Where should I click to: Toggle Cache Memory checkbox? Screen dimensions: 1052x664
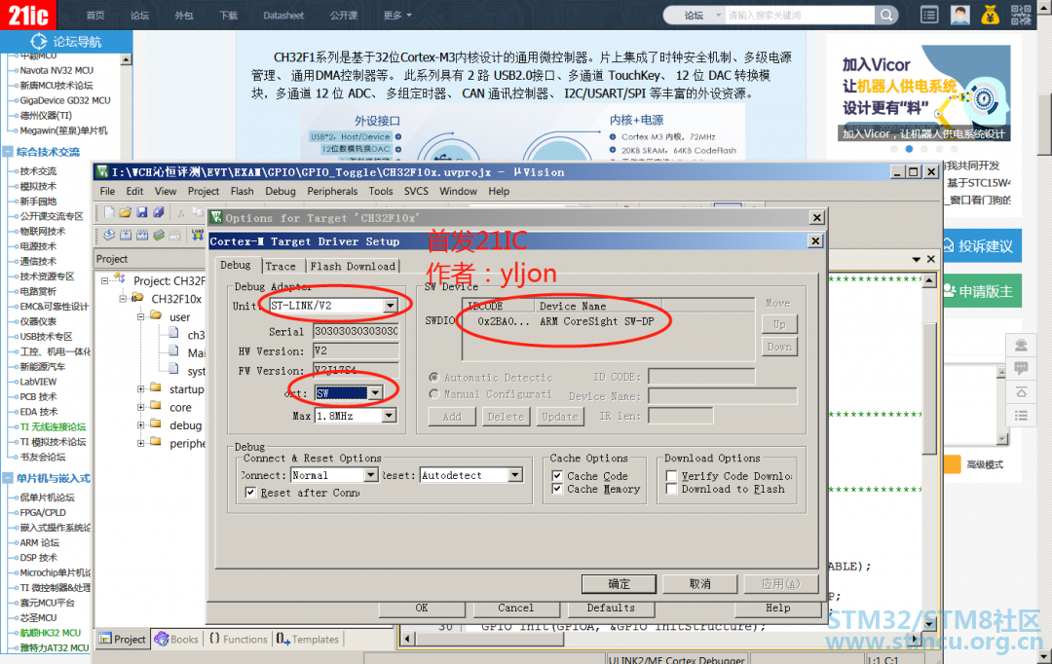tap(557, 489)
